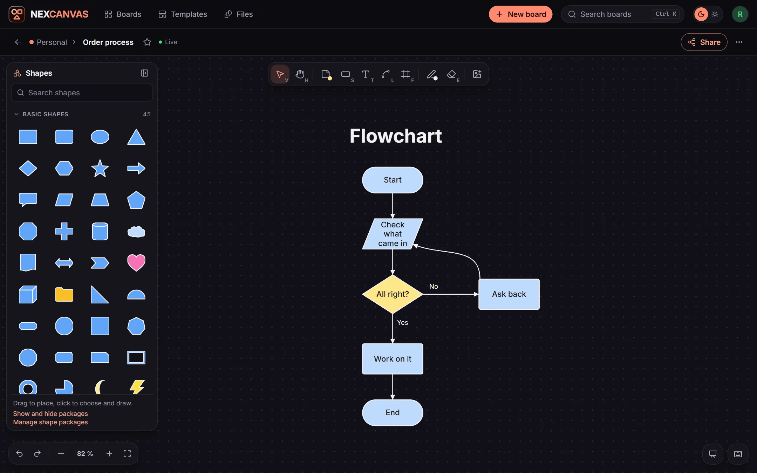Open the board more options menu
This screenshot has width=757, height=473.
(x=739, y=42)
